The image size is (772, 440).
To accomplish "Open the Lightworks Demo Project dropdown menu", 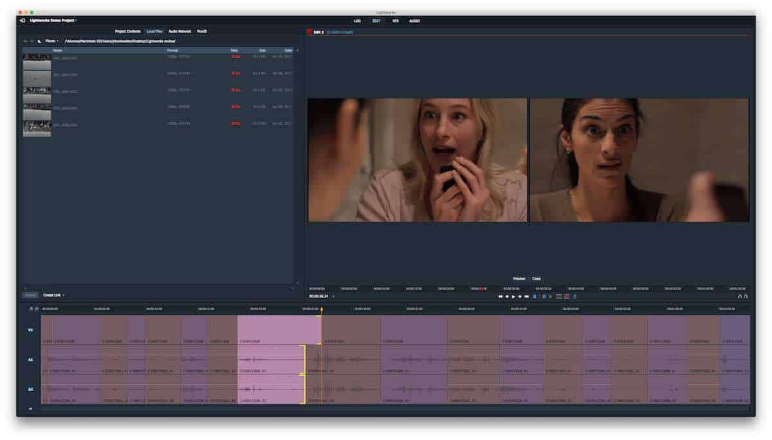I will [53, 21].
